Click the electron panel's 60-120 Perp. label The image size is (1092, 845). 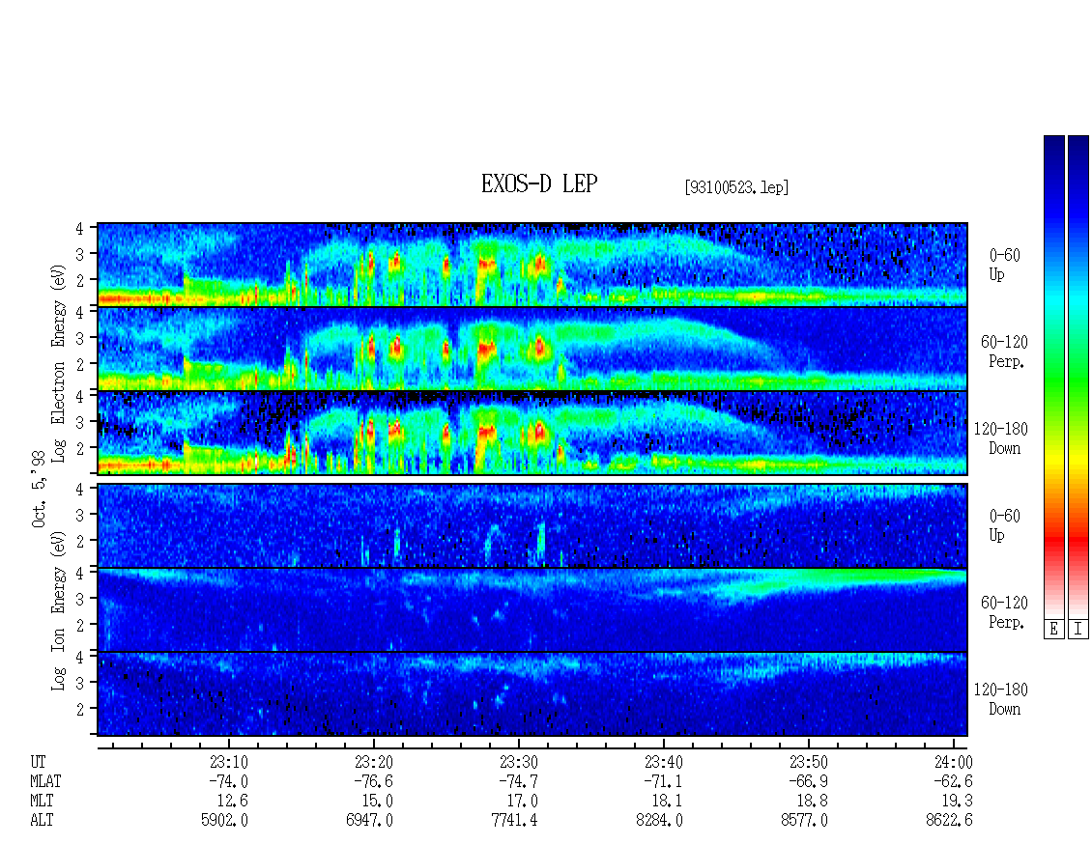pos(1004,352)
